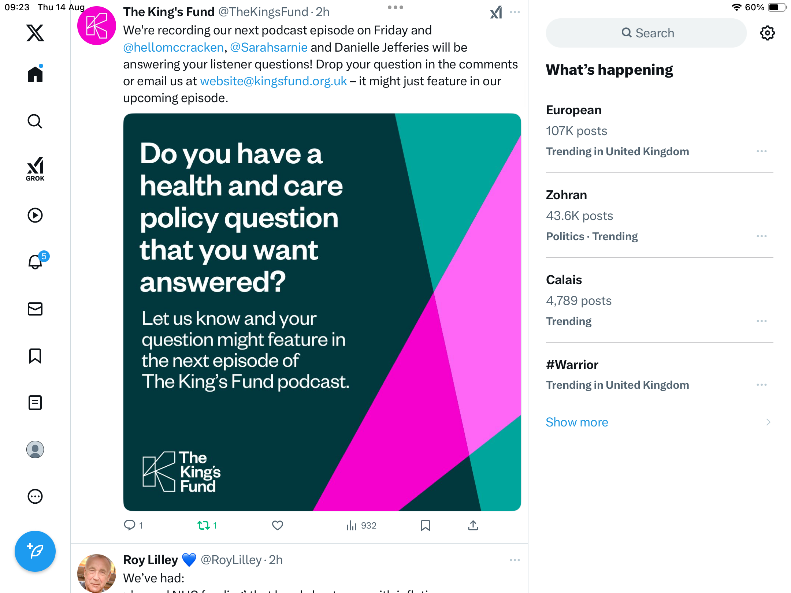791x593 pixels.
Task: Open direct messages envelope icon
Action: pos(35,309)
